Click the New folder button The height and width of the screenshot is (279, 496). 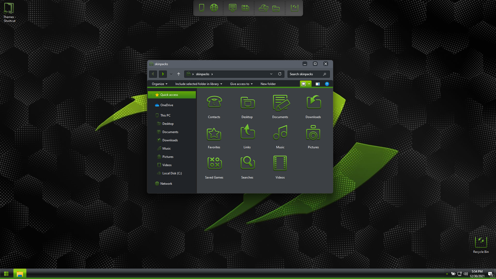[268, 84]
